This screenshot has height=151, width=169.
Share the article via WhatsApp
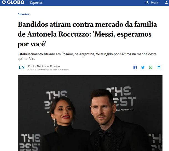pos(151,68)
